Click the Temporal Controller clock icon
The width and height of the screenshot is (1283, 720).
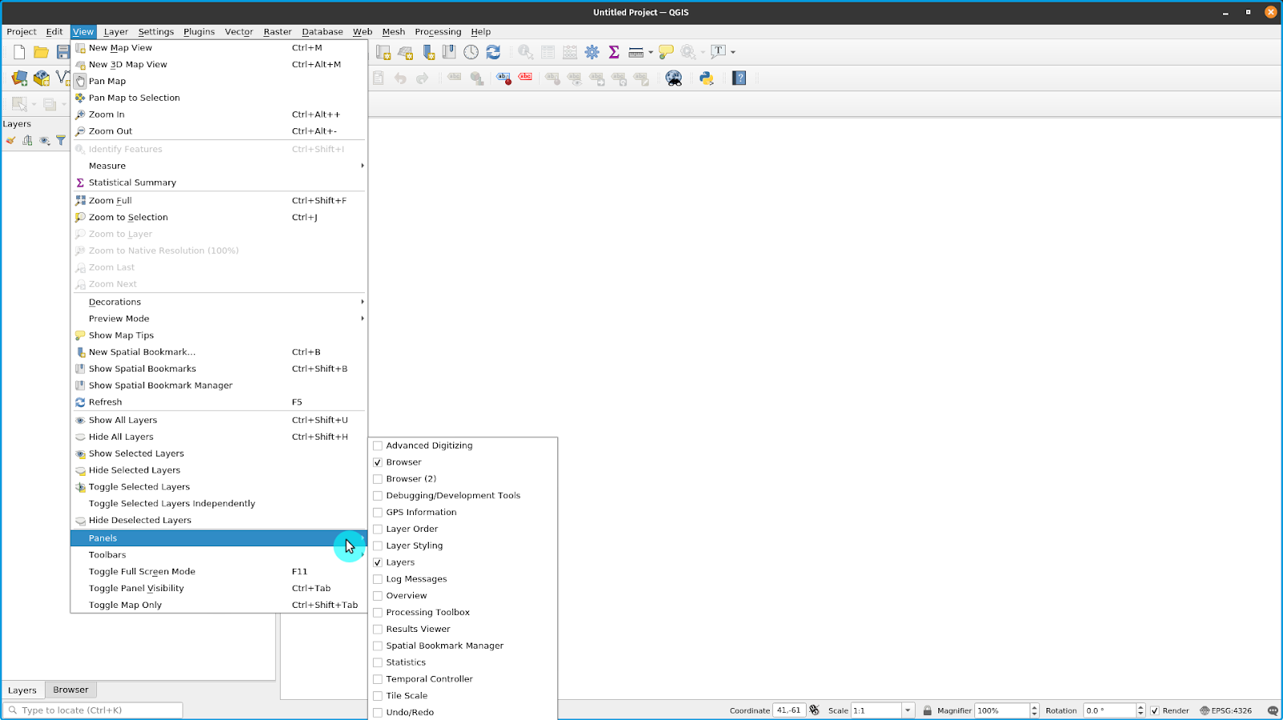point(471,52)
